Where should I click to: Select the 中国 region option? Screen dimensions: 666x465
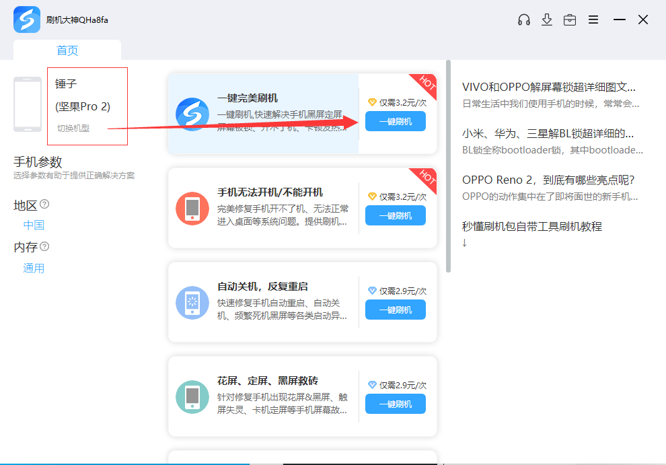(x=34, y=225)
